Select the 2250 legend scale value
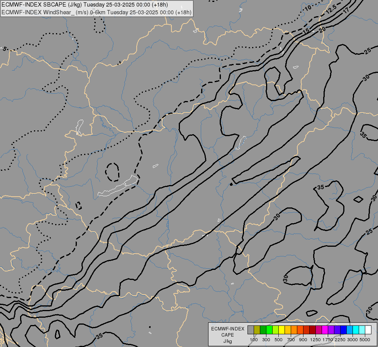This screenshot has height=347, width=378. pos(340,340)
